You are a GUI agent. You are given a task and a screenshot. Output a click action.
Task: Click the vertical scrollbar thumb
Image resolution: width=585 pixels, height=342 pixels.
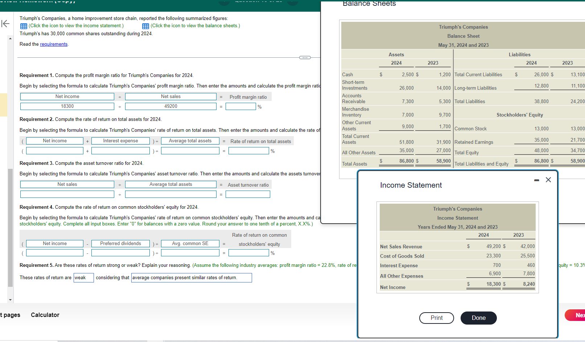point(10,228)
